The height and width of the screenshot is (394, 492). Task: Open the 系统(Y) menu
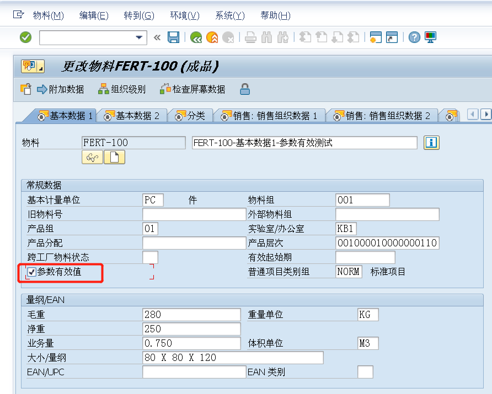point(230,15)
